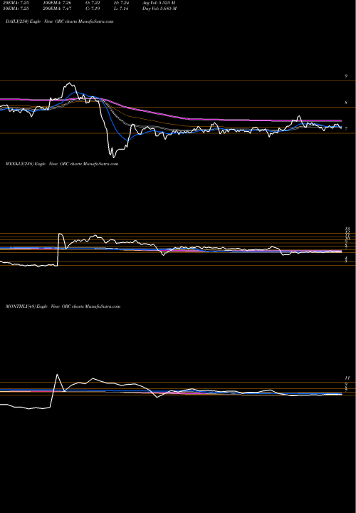This screenshot has width=356, height=513.
Task: Click the 50EMA: 7.25 value
Action: tap(15, 9)
